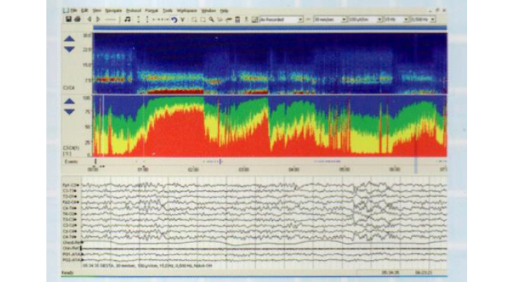Click the 02:00 mark on the timeline
508x282 pixels.
193,169
